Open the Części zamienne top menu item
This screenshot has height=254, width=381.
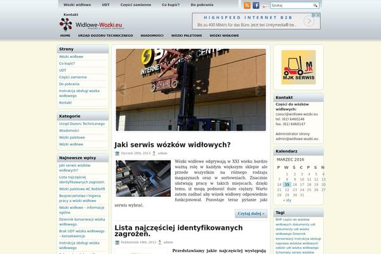click(136, 4)
